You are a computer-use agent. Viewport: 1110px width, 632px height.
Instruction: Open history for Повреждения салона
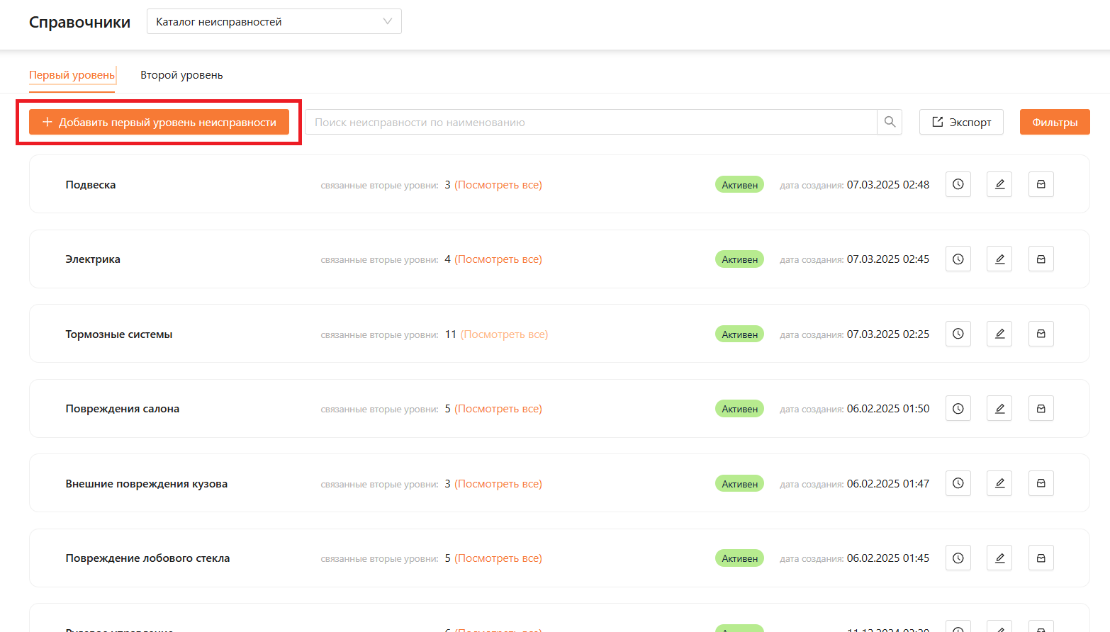[x=958, y=409]
